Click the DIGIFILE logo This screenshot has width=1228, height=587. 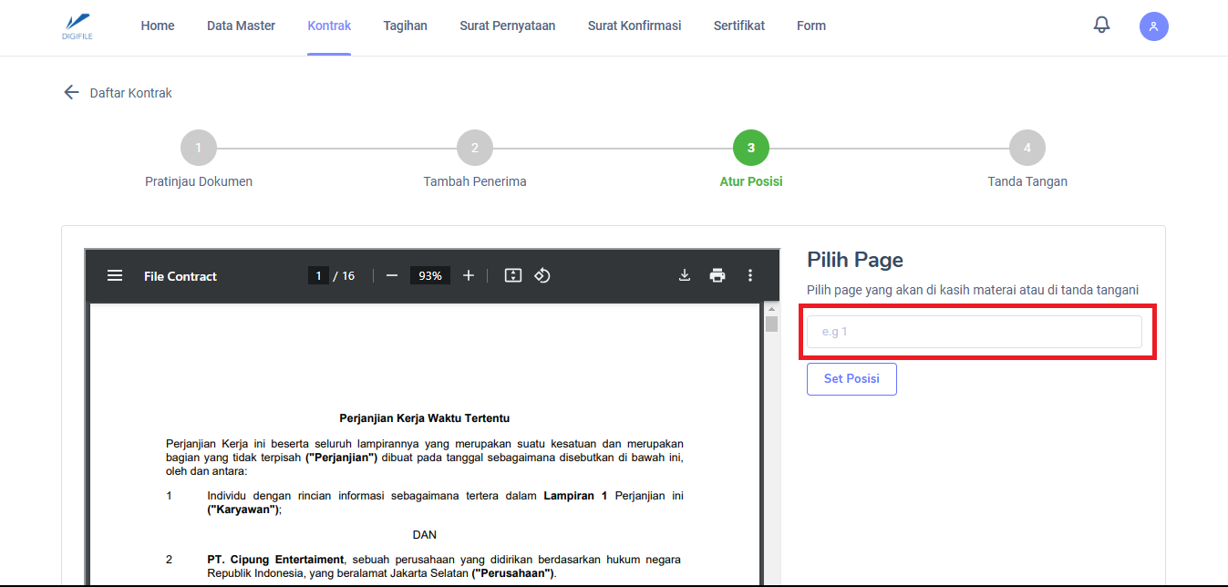tap(78, 26)
